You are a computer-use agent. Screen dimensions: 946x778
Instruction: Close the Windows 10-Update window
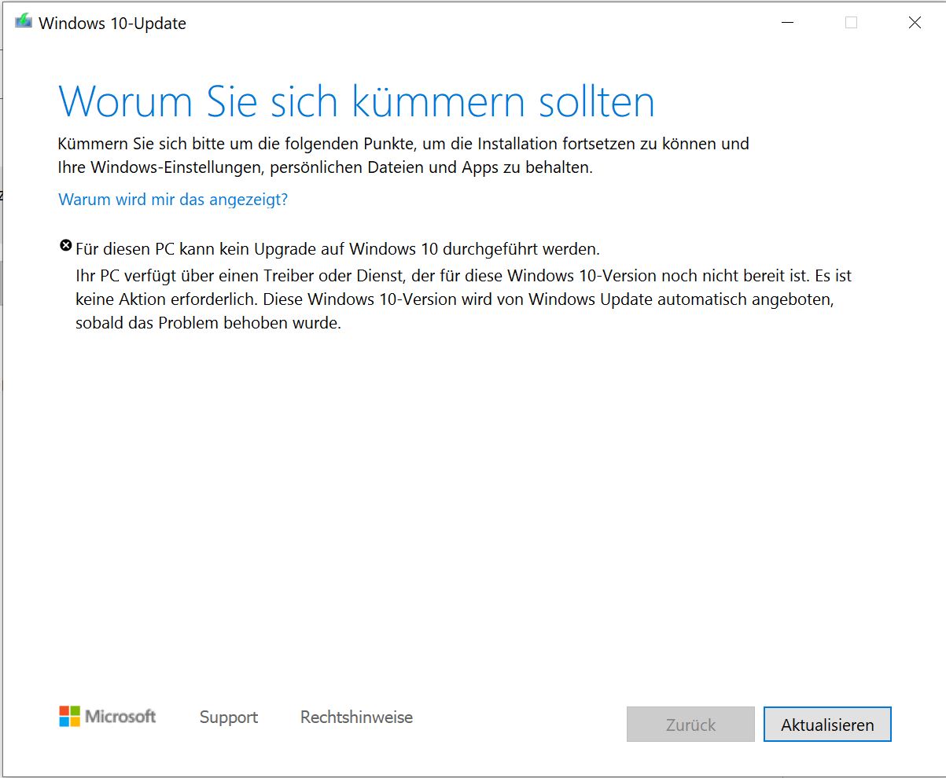[x=915, y=23]
